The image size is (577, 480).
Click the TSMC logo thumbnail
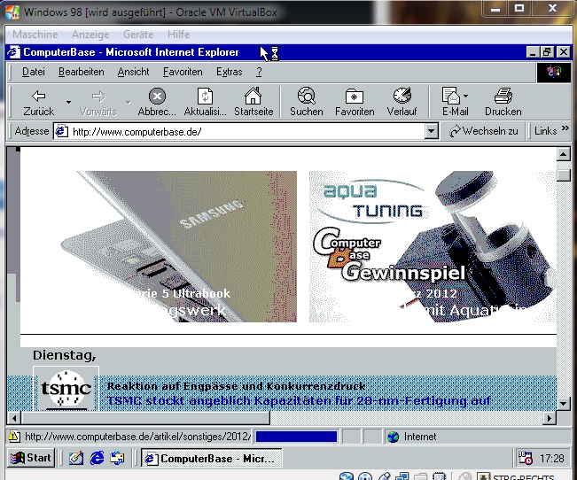66,389
